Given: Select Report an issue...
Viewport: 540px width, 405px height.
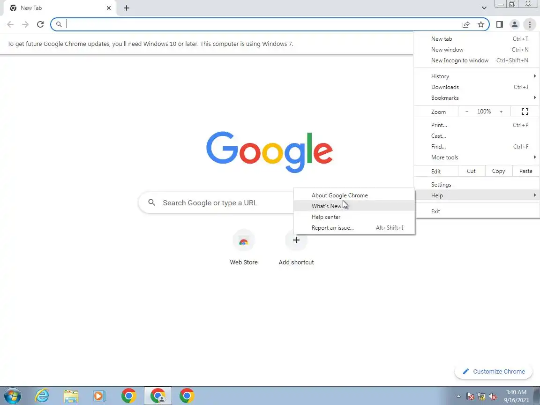Looking at the screenshot, I should (x=354, y=228).
